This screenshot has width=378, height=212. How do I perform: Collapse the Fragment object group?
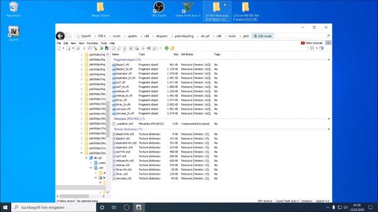(x=329, y=59)
